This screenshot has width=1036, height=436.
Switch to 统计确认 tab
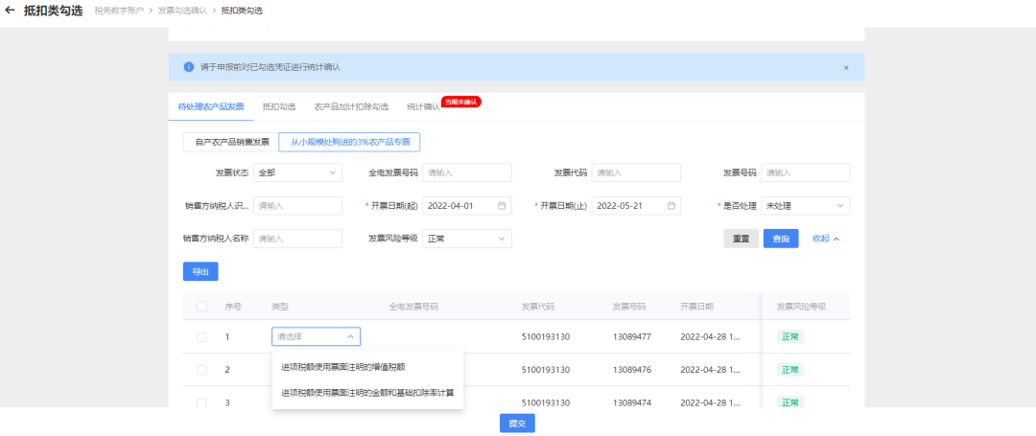pyautogui.click(x=424, y=107)
